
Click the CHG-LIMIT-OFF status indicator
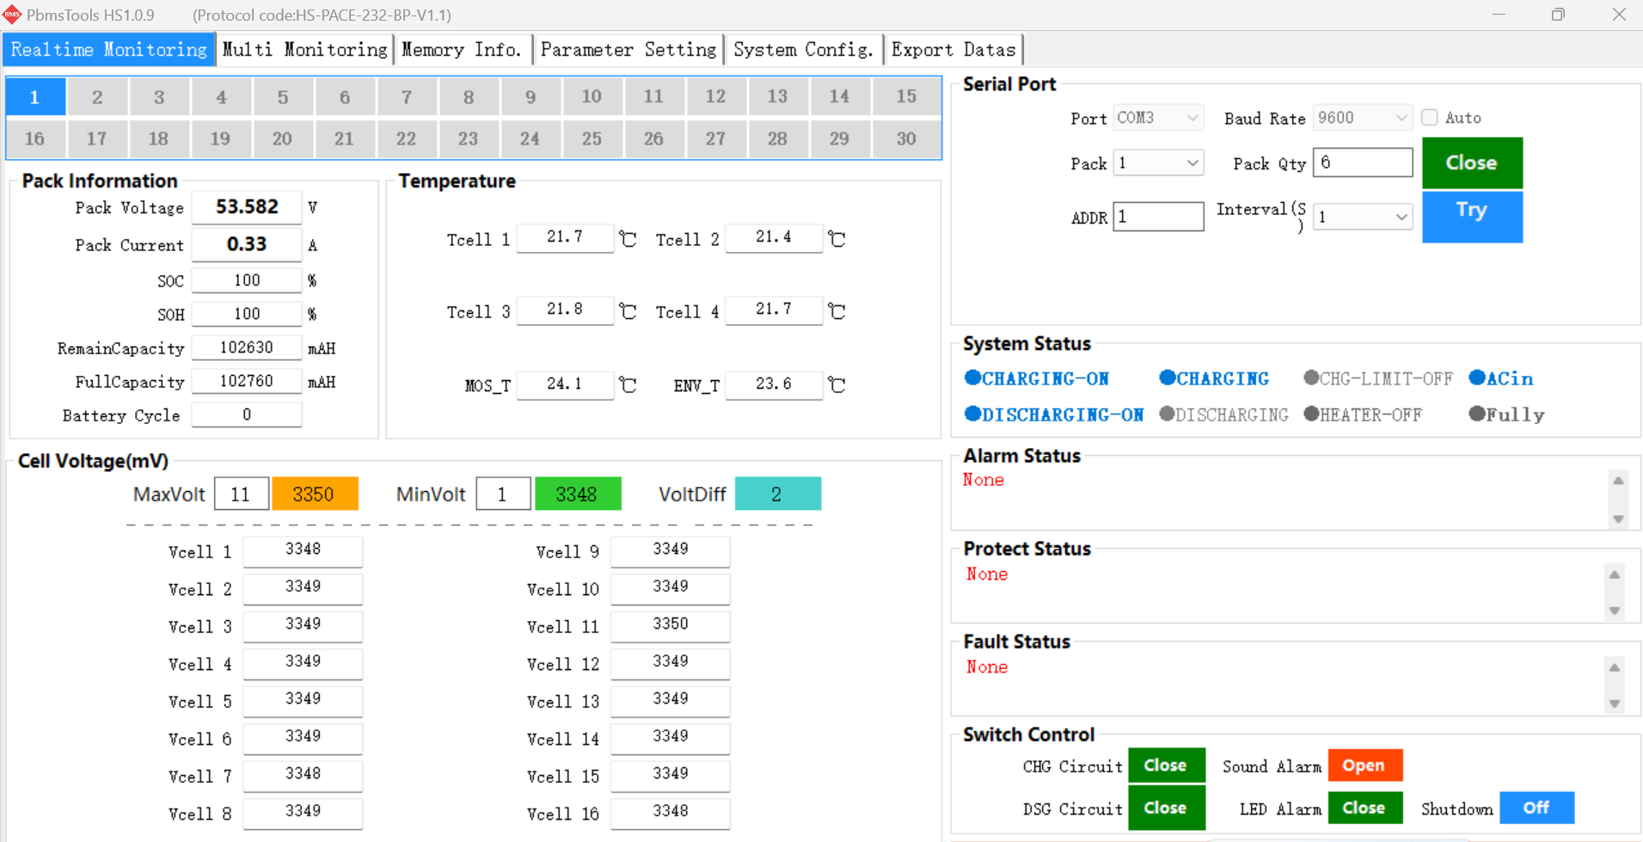[1378, 378]
